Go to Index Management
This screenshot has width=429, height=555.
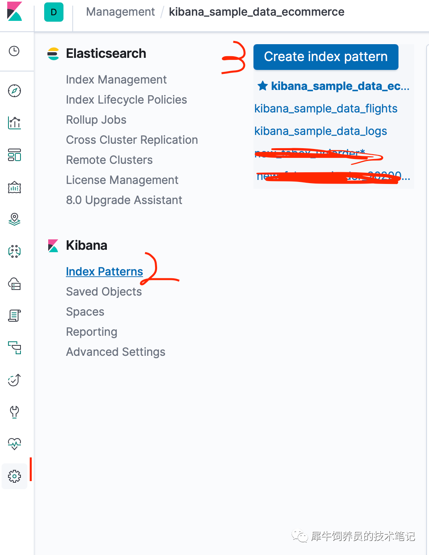pos(116,80)
